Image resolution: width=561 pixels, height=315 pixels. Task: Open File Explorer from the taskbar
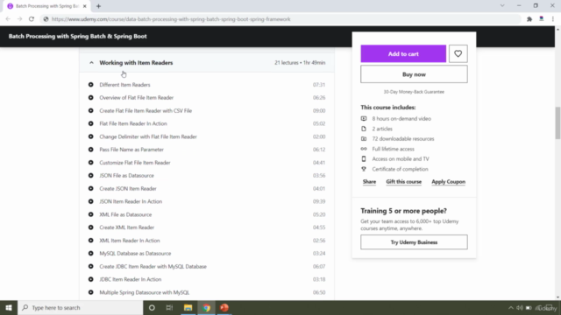click(x=188, y=307)
